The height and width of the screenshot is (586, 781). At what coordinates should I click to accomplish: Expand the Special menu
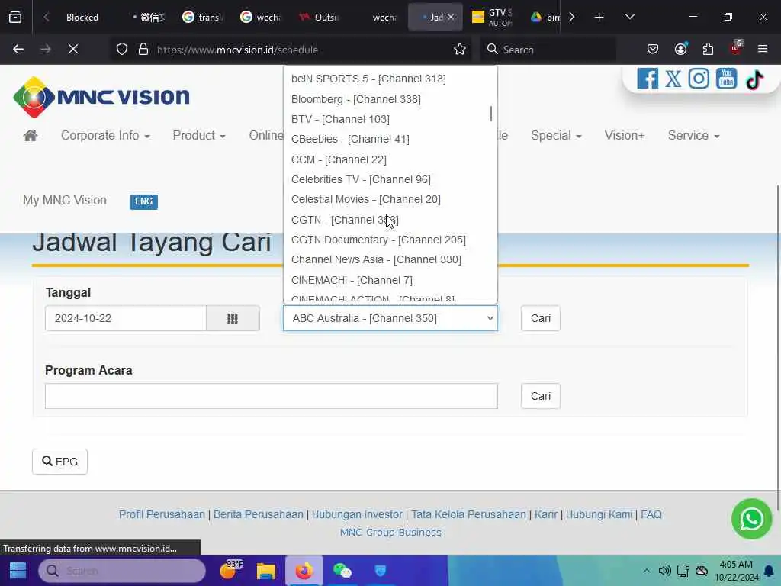coord(556,136)
